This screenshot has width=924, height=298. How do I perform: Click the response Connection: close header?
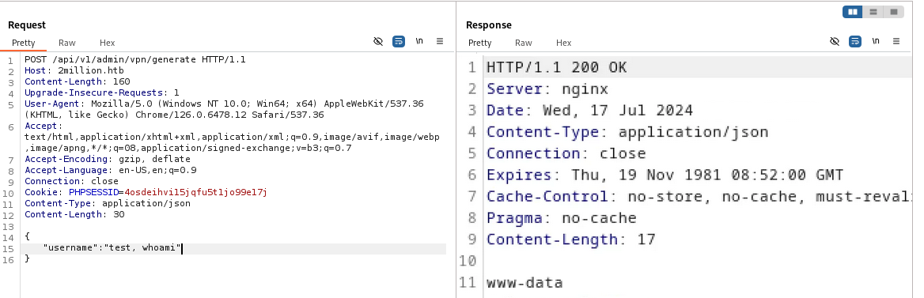click(566, 153)
